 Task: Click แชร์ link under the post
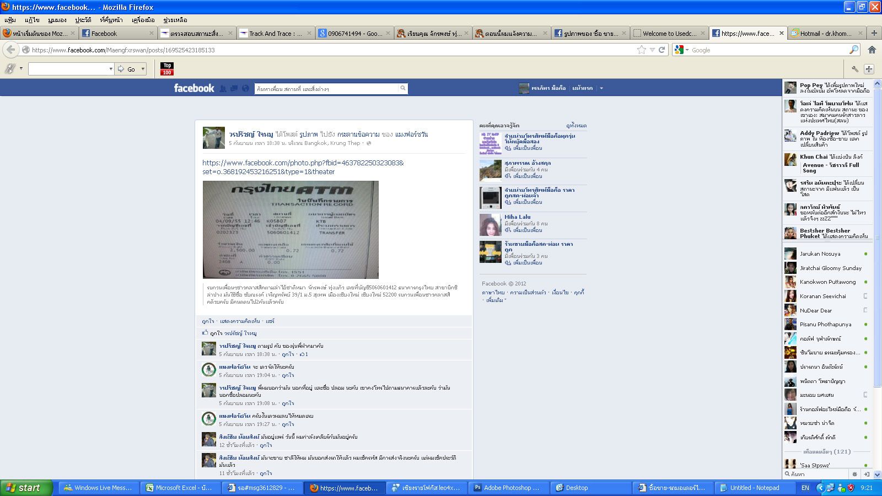270,321
